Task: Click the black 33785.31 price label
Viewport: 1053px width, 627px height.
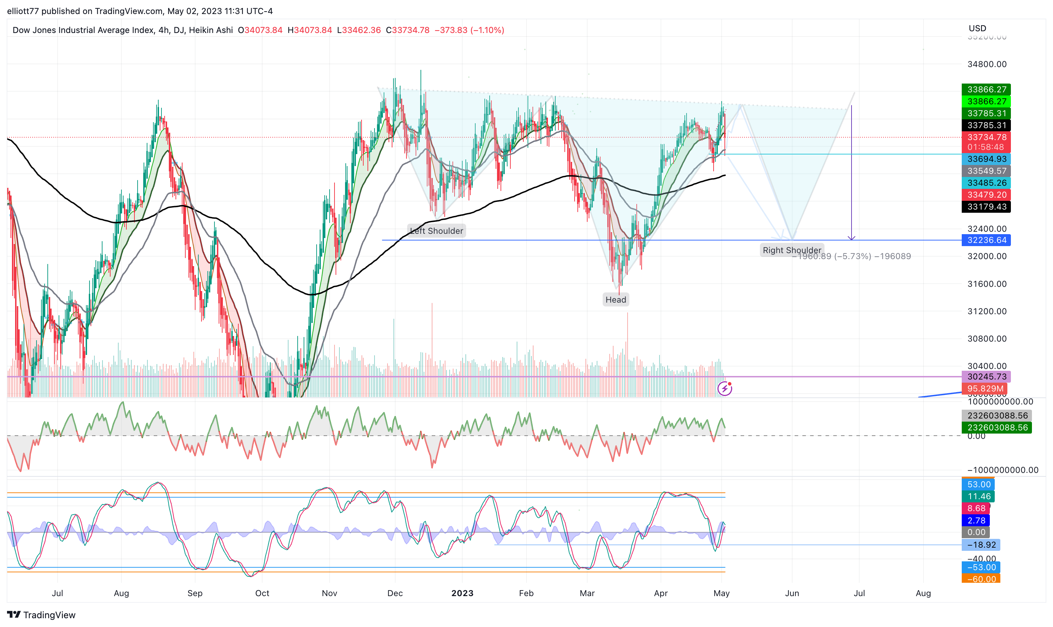Action: pyautogui.click(x=986, y=125)
